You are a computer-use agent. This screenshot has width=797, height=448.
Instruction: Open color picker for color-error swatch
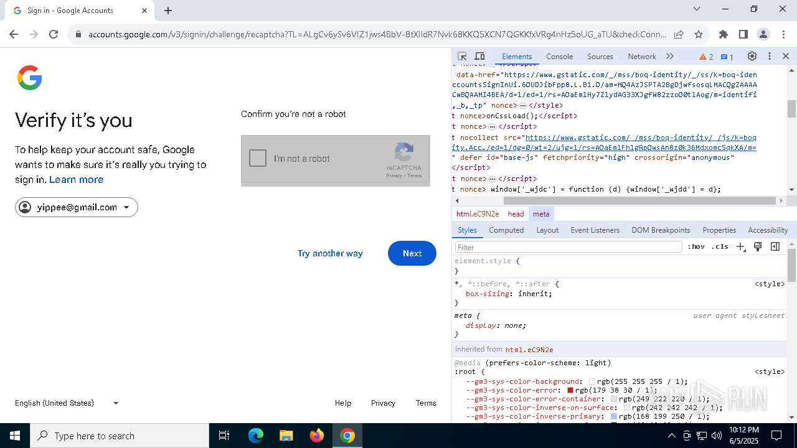coord(570,390)
